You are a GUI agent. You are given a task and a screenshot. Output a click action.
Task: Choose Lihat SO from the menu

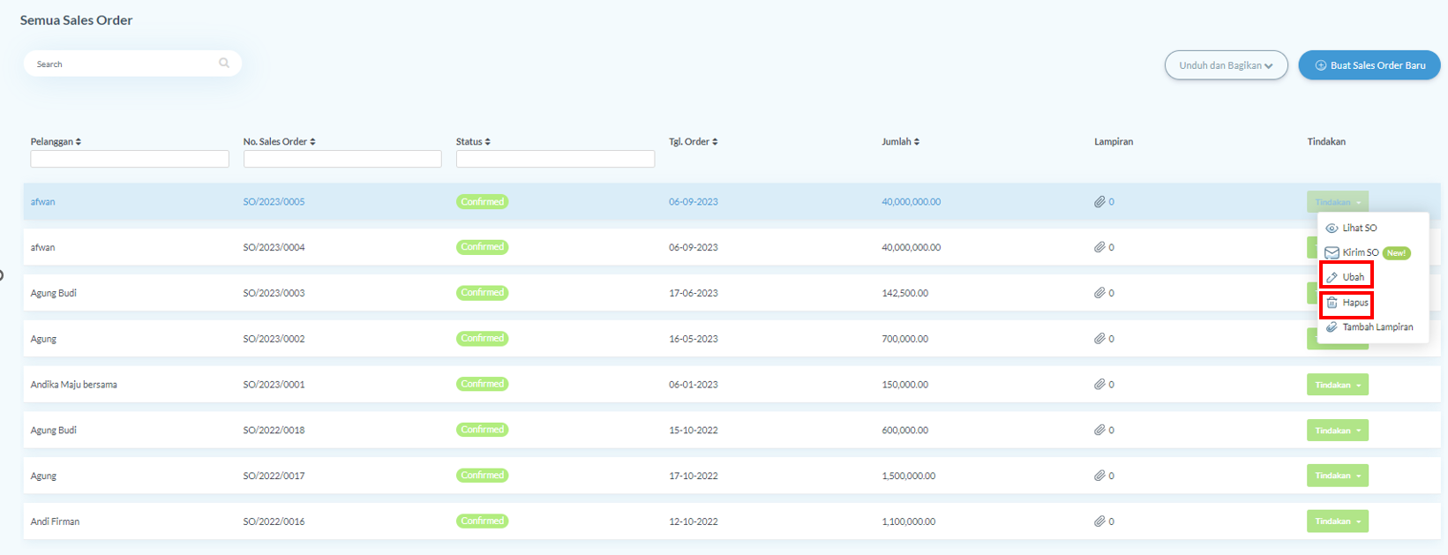tap(1359, 228)
